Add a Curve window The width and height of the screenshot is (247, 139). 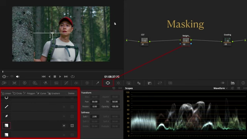tap(41, 93)
